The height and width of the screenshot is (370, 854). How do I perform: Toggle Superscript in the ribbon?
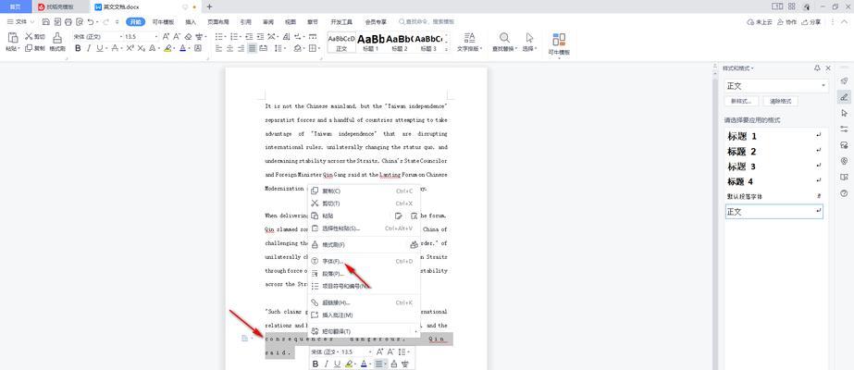pyautogui.click(x=130, y=48)
